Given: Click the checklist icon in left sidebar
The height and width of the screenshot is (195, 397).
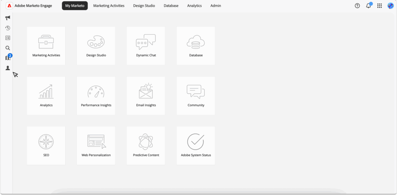Looking at the screenshot, I should point(7,38).
